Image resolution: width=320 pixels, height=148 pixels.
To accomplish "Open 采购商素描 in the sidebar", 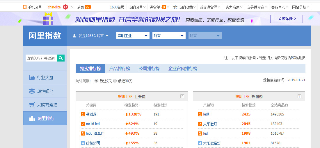I will coord(45,105).
